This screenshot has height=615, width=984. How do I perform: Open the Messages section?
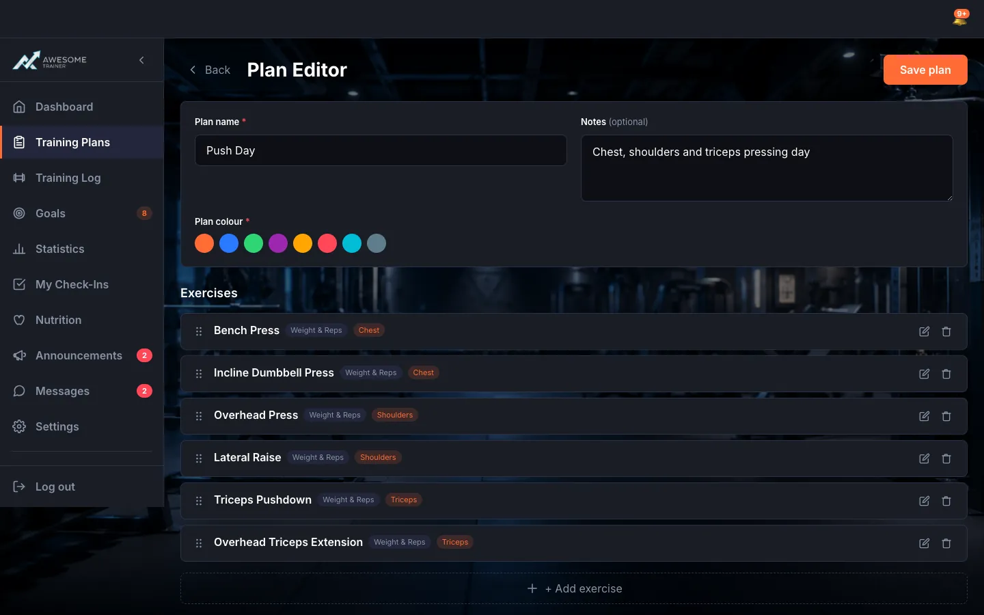tap(82, 391)
